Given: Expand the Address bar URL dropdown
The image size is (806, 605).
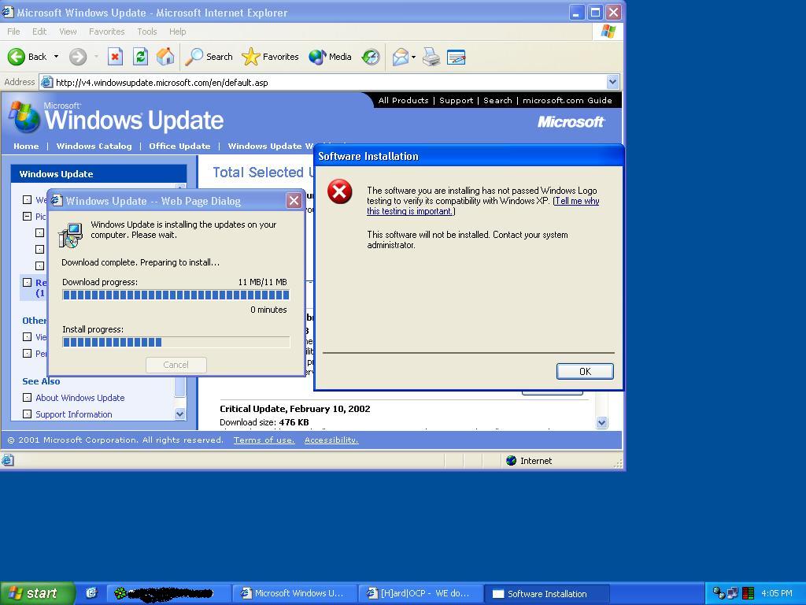Looking at the screenshot, I should coord(612,82).
